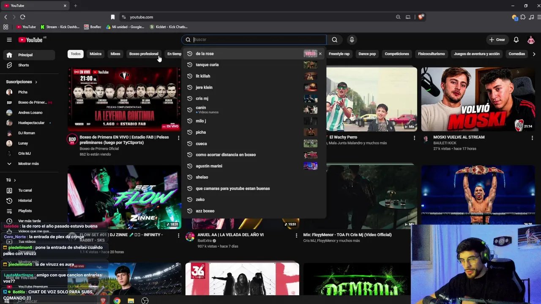
Task: Choose the 'azz boxeo' search suggestion
Action: [254, 211]
